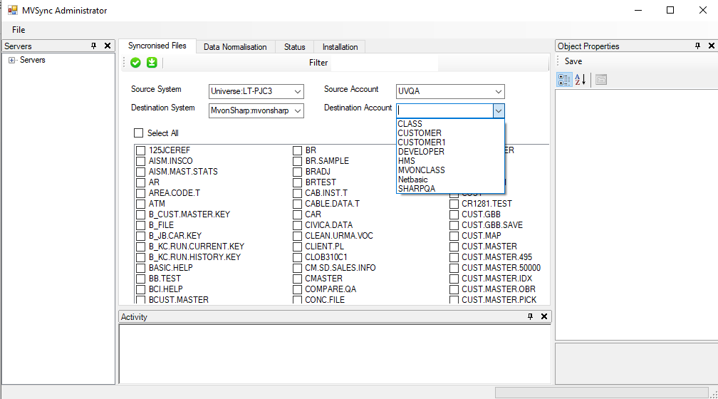Check the BASIC.HELP file checkbox

pos(140,268)
